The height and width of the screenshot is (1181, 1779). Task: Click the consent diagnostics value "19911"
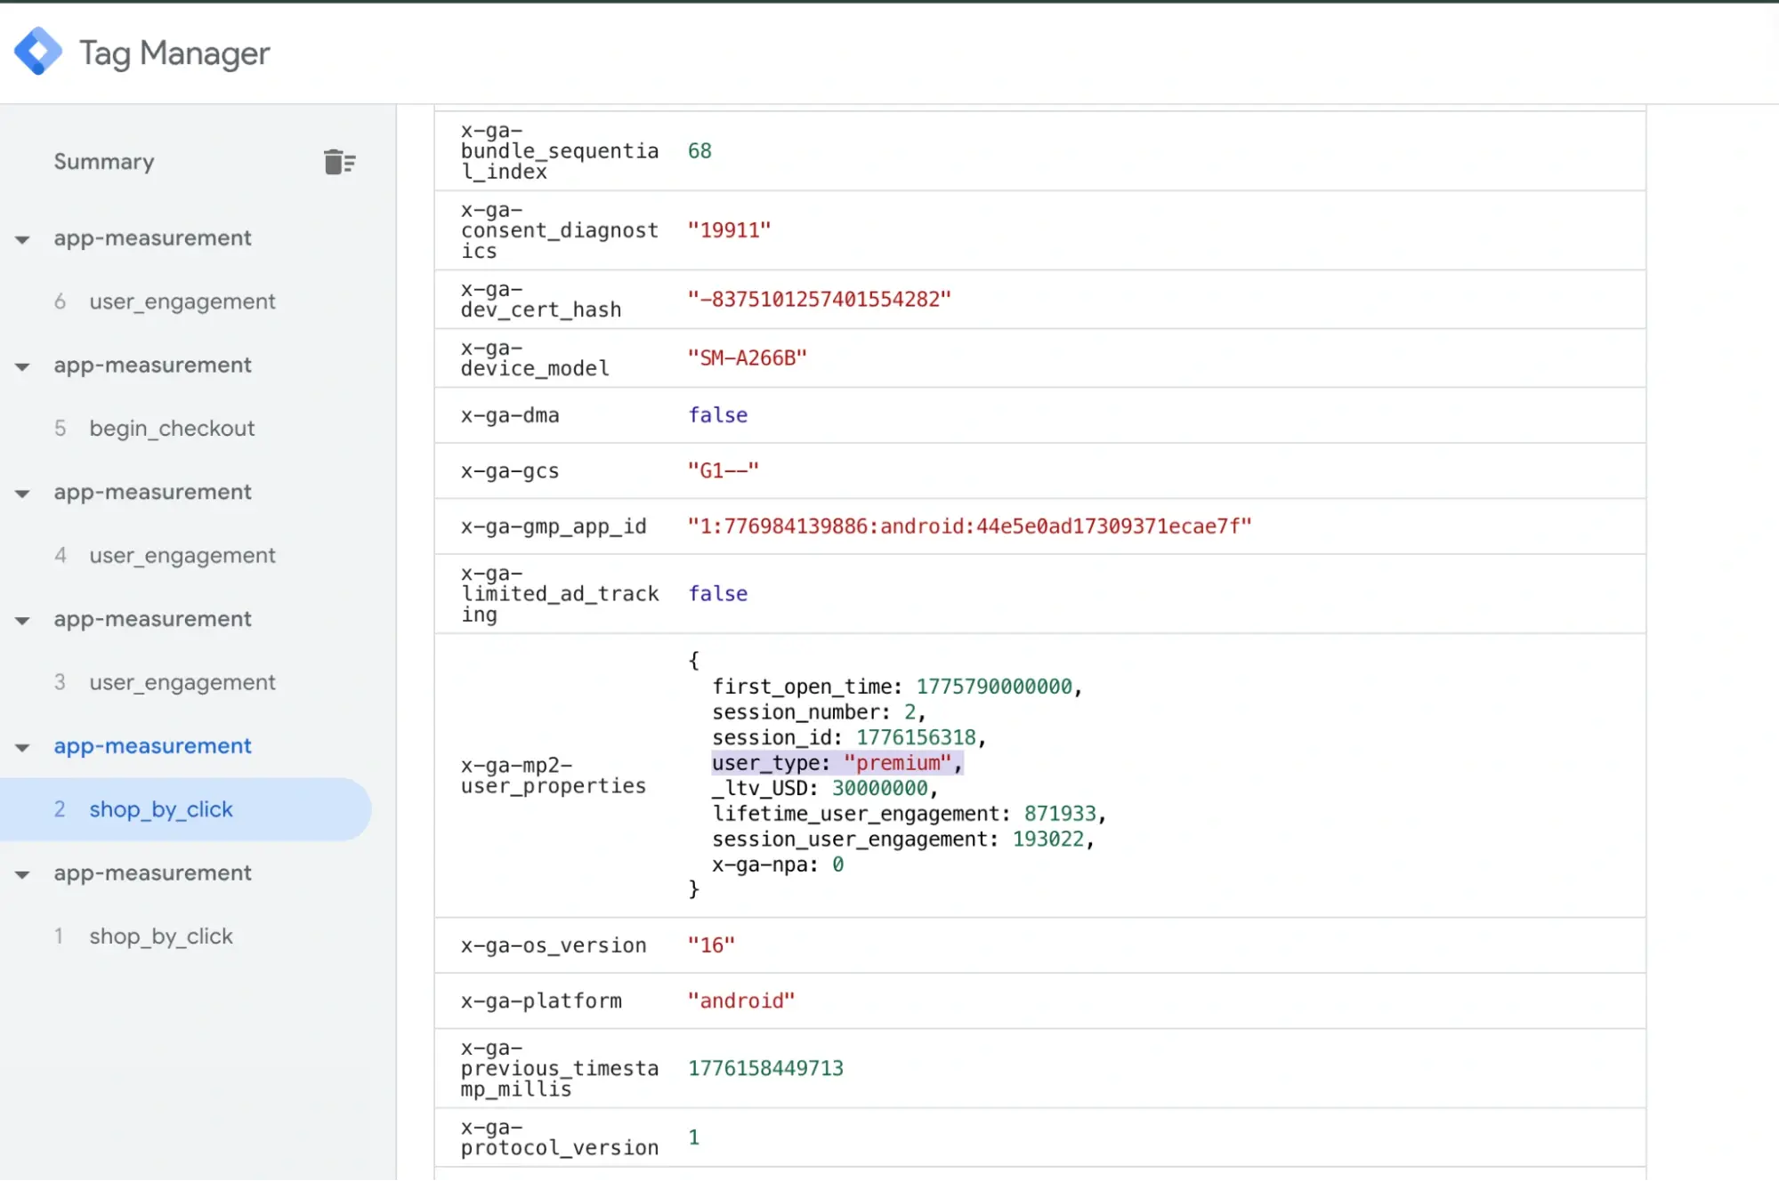pyautogui.click(x=729, y=230)
